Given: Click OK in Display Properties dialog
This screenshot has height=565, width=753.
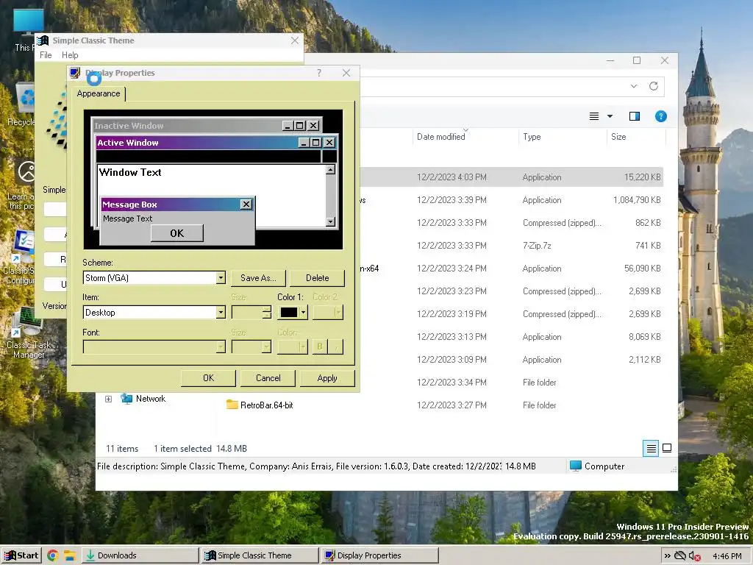Looking at the screenshot, I should pos(208,378).
